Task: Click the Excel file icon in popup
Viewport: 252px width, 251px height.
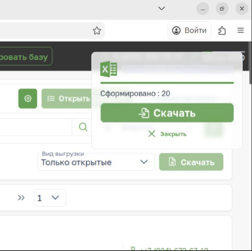Action: tap(109, 69)
